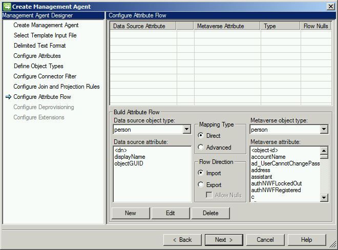Go to Create Management Agent step
Viewport: 338px width, 250px height.
tap(46, 25)
